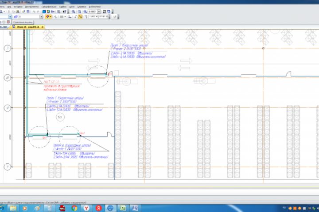Click the context help arrow-question icon
The height and width of the screenshot is (212, 319).
click(65, 11)
